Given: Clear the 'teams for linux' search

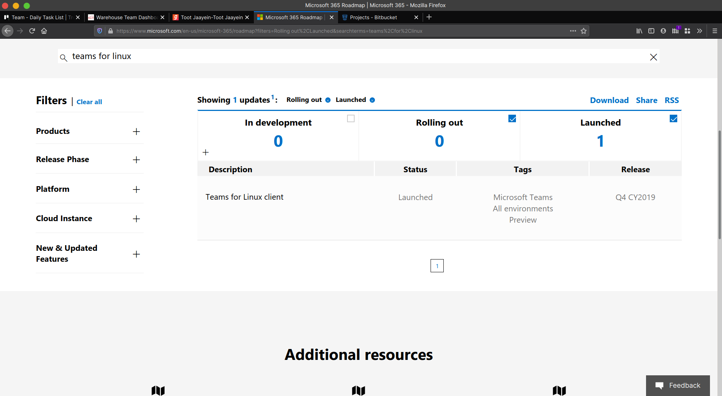Looking at the screenshot, I should point(654,57).
